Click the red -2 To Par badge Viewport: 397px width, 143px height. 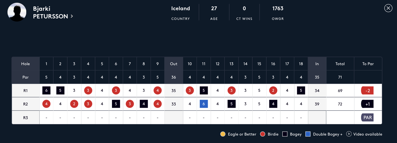[367, 91]
